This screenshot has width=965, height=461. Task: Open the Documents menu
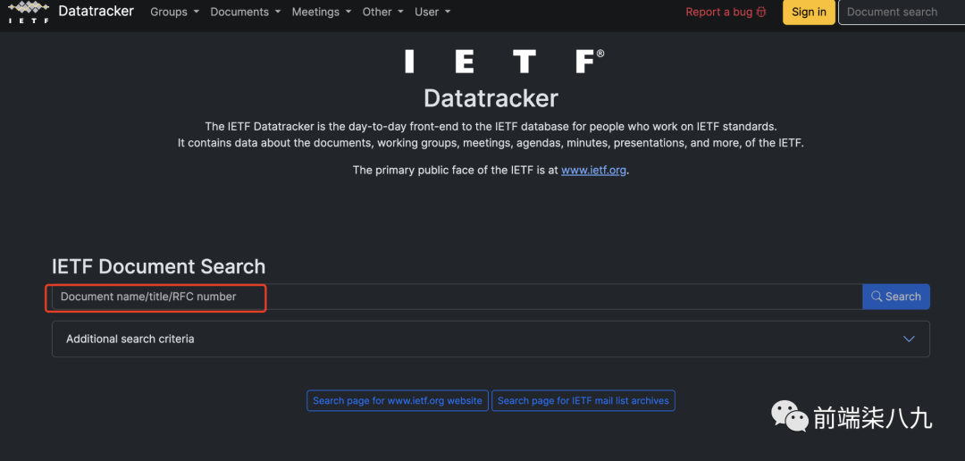pos(246,12)
